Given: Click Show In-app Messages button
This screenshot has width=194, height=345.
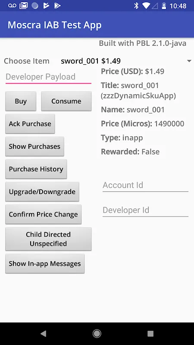Looking at the screenshot, I should tap(45, 263).
